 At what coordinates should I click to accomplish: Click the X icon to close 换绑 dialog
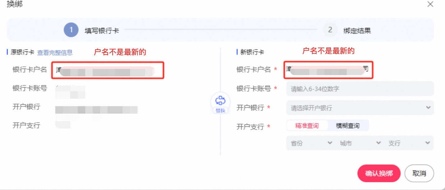tap(430, 4)
